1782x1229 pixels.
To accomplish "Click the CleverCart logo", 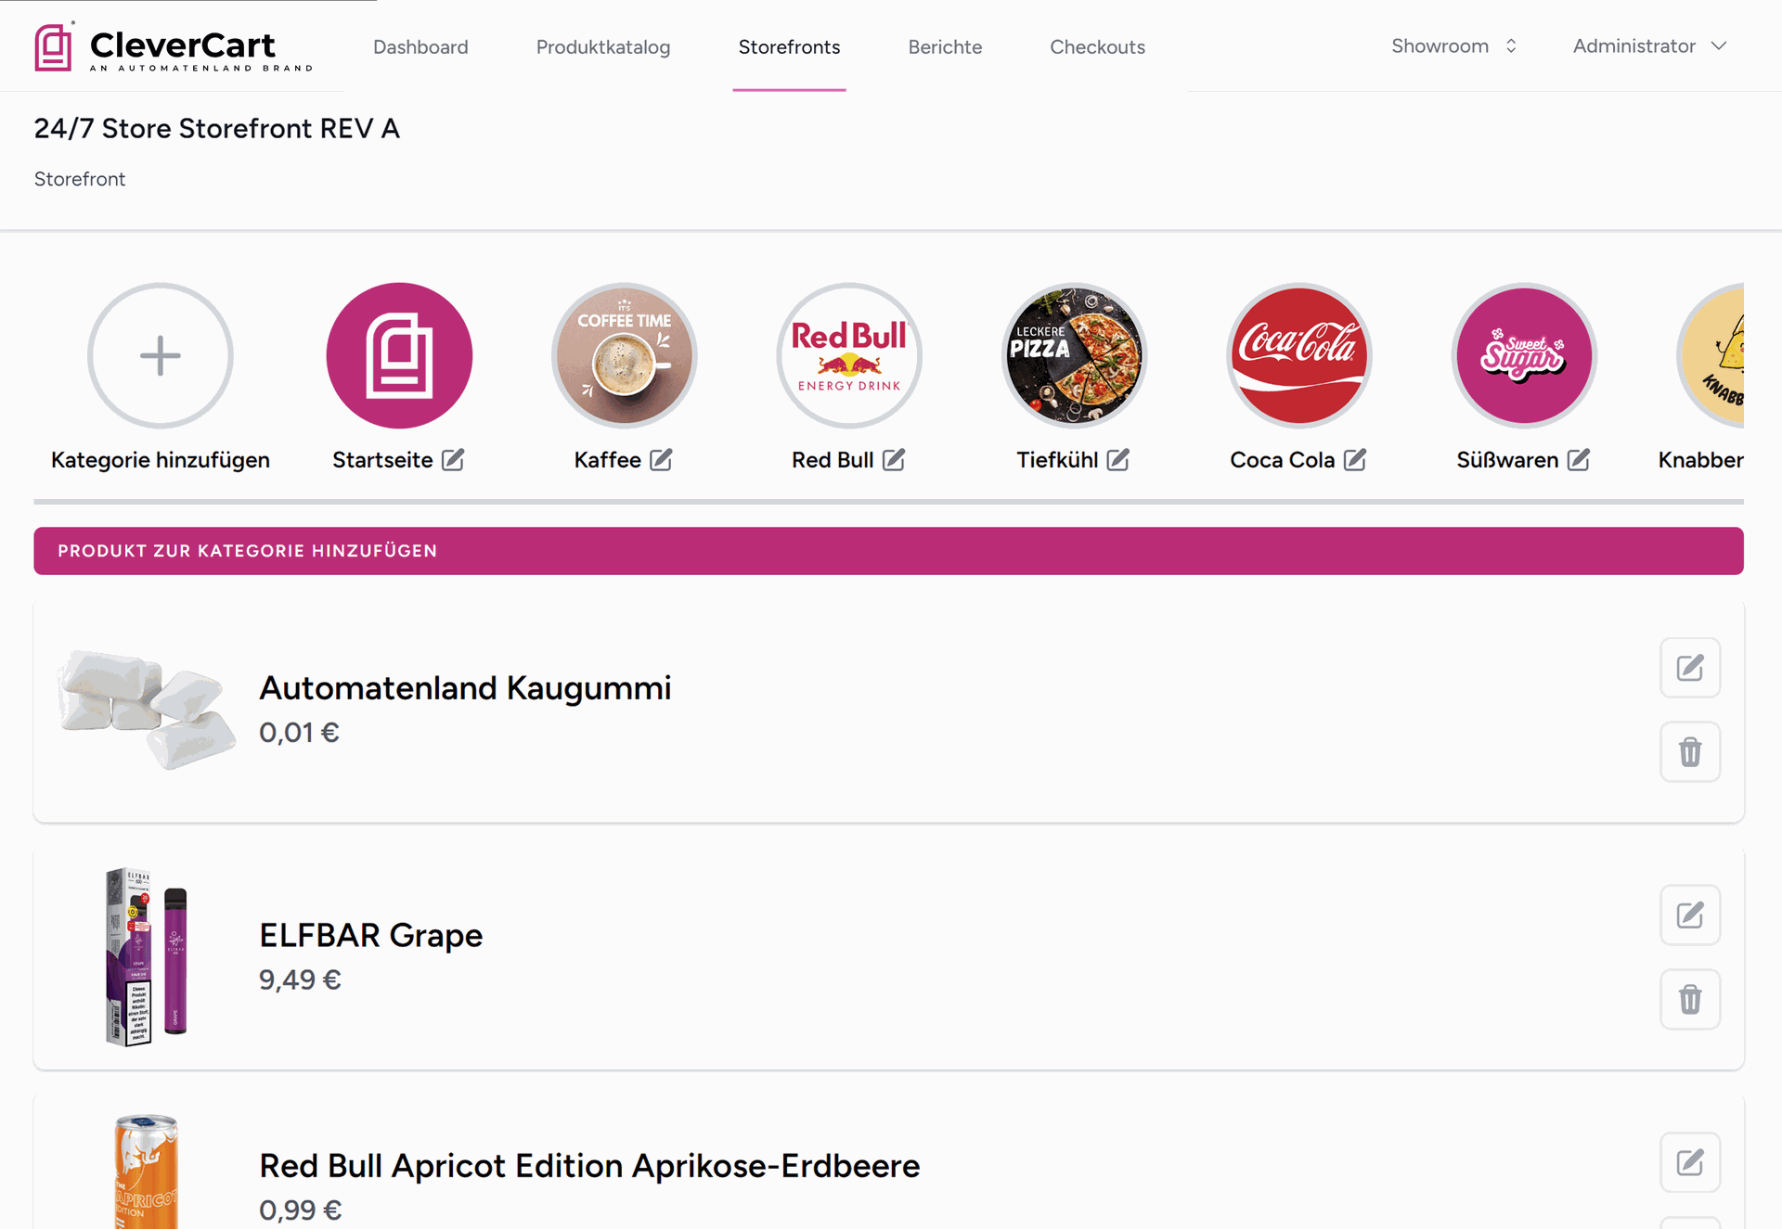I will 174,47.
